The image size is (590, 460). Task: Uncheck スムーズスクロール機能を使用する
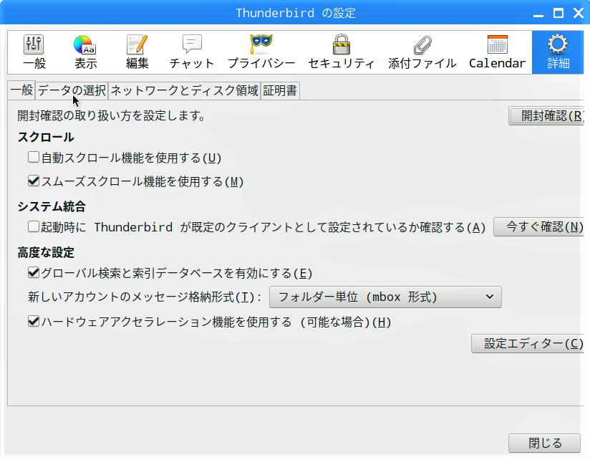point(34,181)
